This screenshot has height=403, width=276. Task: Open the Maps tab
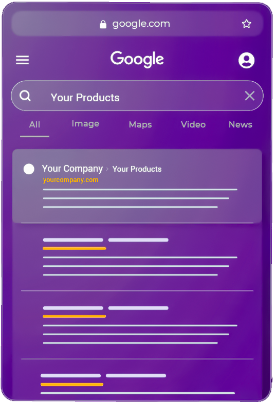(140, 124)
